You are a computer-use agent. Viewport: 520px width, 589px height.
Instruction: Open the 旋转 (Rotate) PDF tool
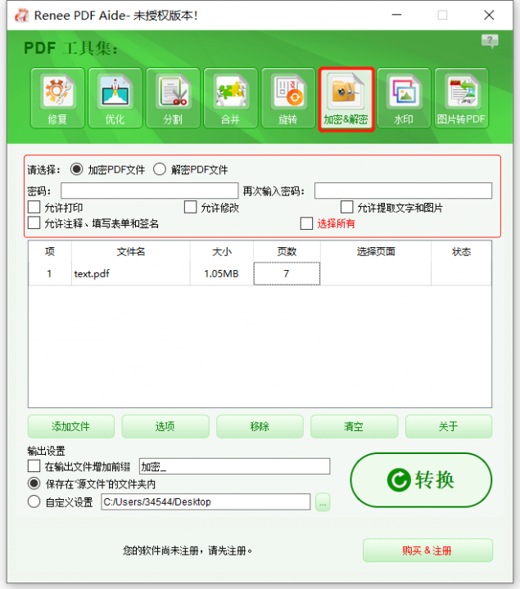click(288, 98)
